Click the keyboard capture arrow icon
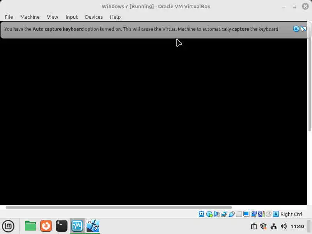Viewport: 312px width, 234px height. [x=276, y=214]
